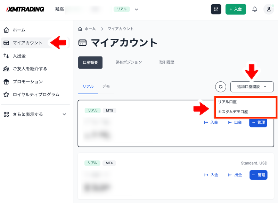
Task: Click the green 入金 deposit button
Action: coord(236,9)
